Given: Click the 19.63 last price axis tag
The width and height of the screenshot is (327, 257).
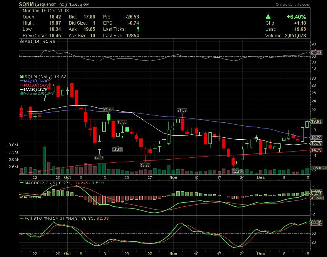Looking at the screenshot, I should click(316, 121).
